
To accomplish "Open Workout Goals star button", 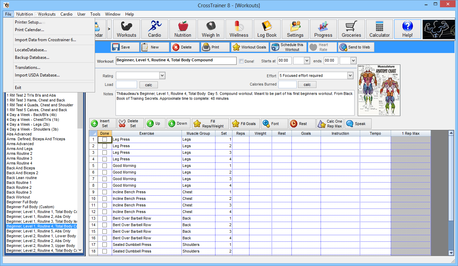I will [250, 47].
